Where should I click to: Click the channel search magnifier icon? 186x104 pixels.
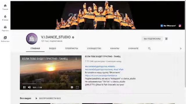click(149, 49)
